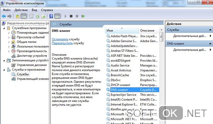
Task: Select the DbxSvc service
Action: pyautogui.click(x=133, y=80)
